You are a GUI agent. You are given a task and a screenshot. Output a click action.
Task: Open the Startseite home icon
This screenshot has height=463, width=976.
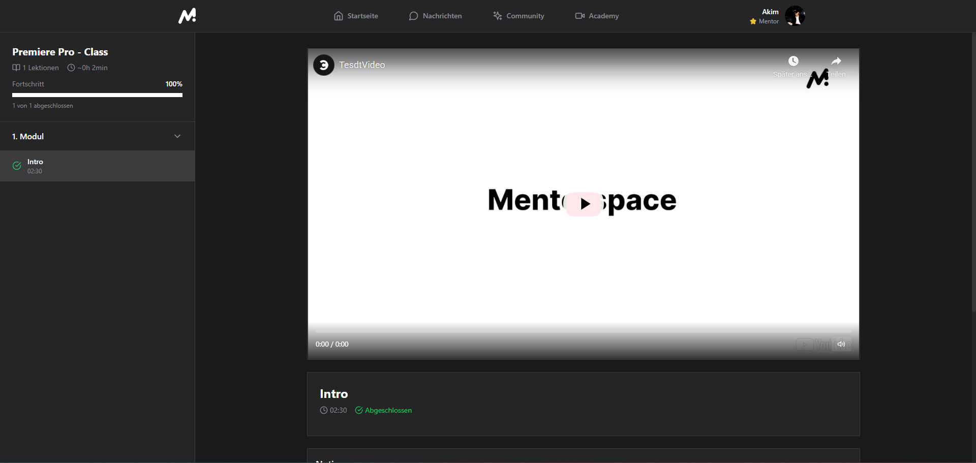[339, 16]
